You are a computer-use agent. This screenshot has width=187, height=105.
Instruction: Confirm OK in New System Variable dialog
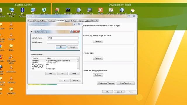pyautogui.click(x=61, y=47)
